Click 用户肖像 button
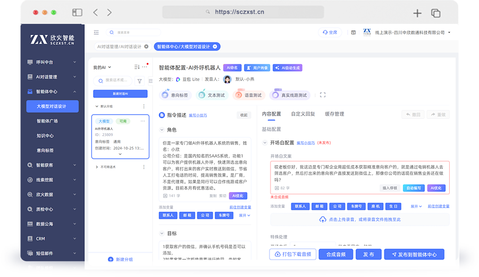This screenshot has height=277, width=479. (x=257, y=68)
